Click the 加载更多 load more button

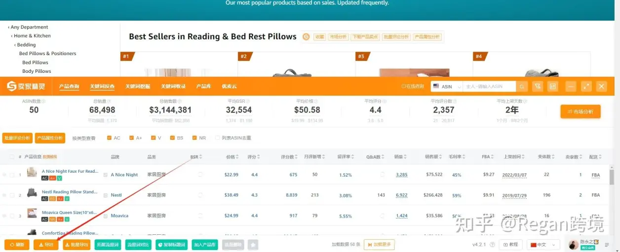[379, 245]
